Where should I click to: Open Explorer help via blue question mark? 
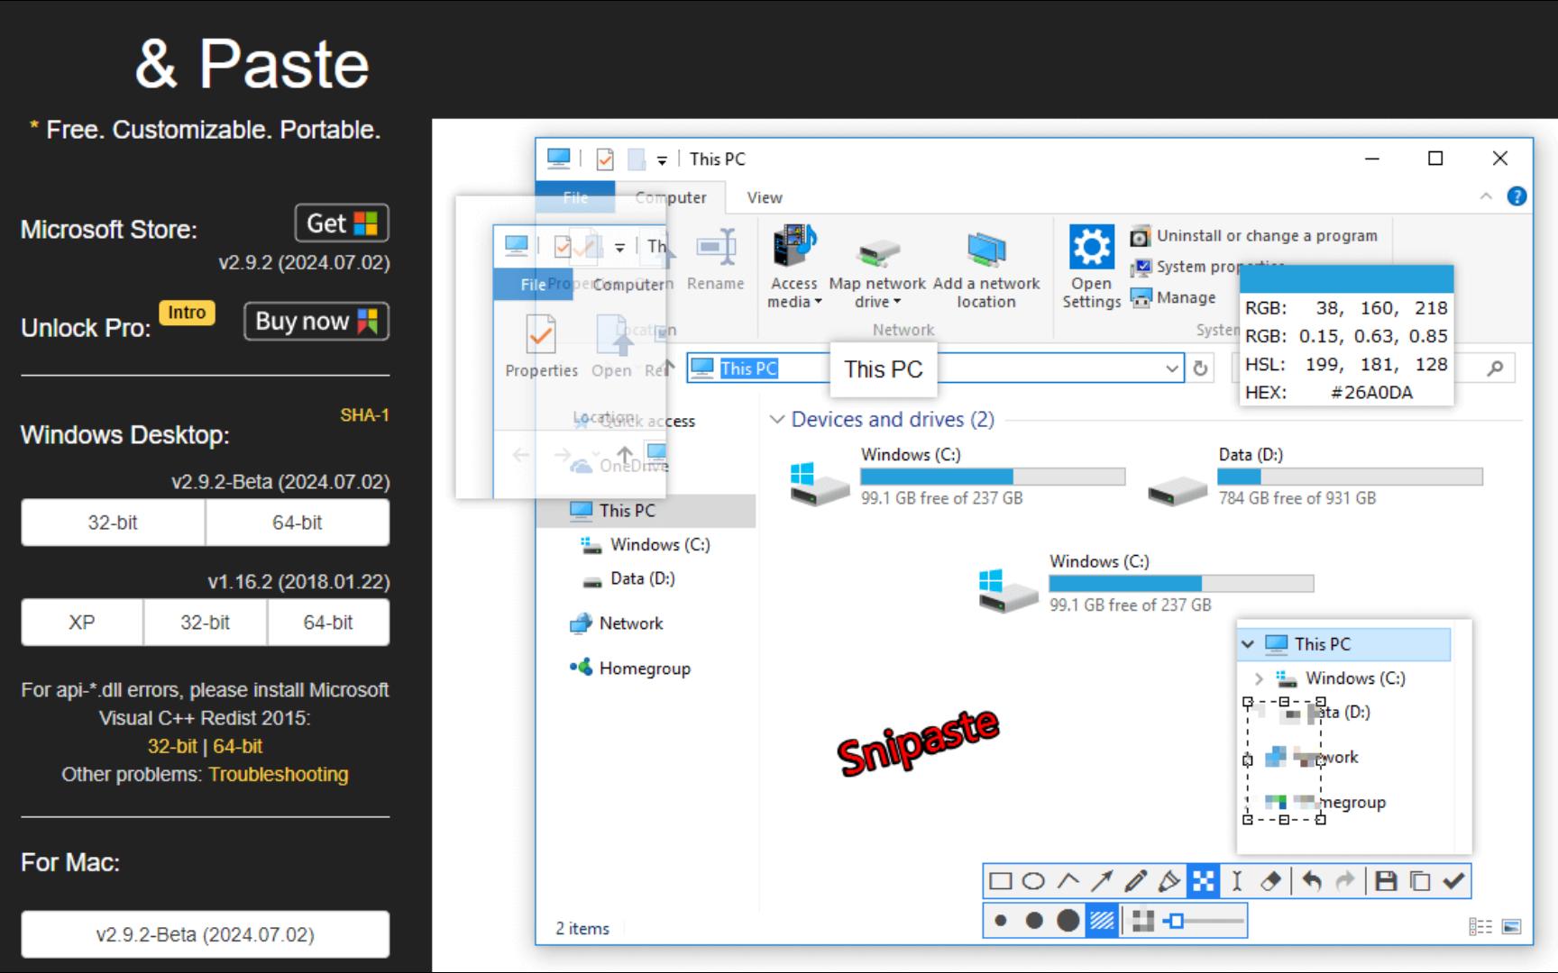click(1517, 196)
